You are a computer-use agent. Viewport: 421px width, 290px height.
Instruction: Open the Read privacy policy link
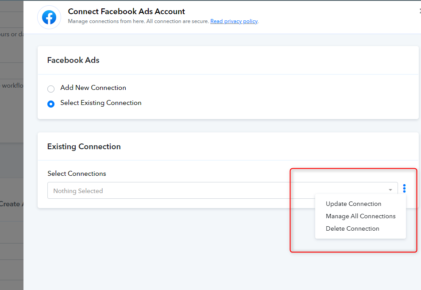click(234, 21)
